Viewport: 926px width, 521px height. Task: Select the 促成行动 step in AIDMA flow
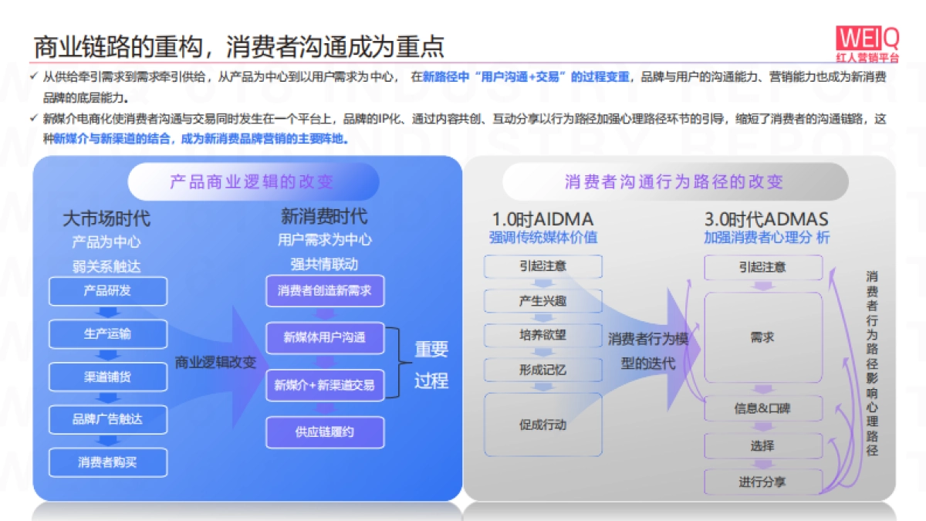[x=542, y=424]
